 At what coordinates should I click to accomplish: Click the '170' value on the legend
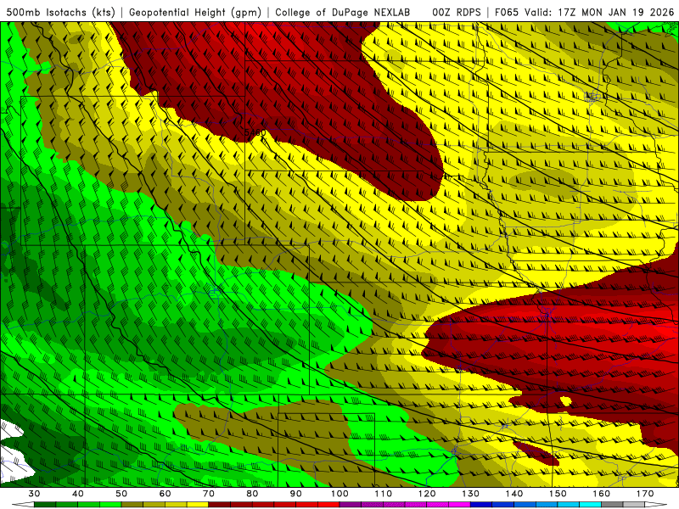[x=645, y=494]
